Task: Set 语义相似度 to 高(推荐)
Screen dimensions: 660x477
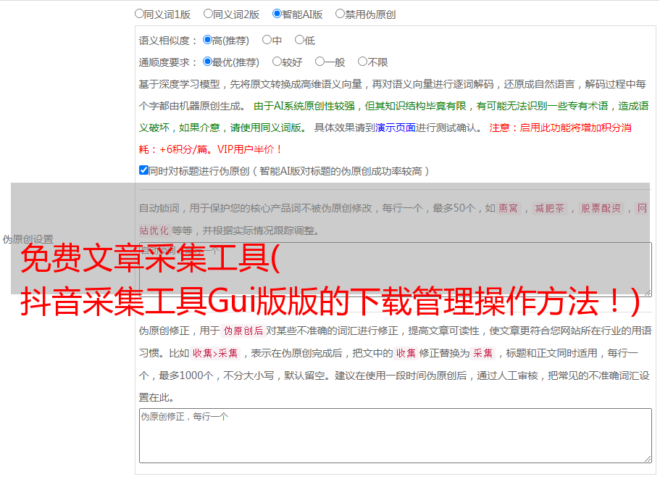Action: click(x=207, y=40)
